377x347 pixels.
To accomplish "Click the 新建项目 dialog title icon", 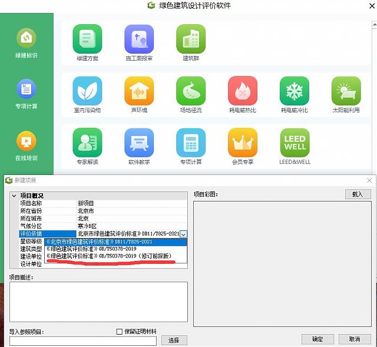I will (x=9, y=180).
